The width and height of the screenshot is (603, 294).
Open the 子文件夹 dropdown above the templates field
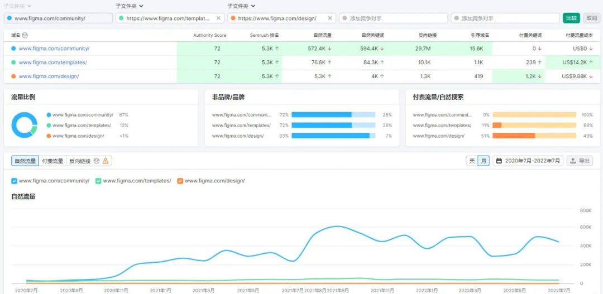(x=130, y=6)
